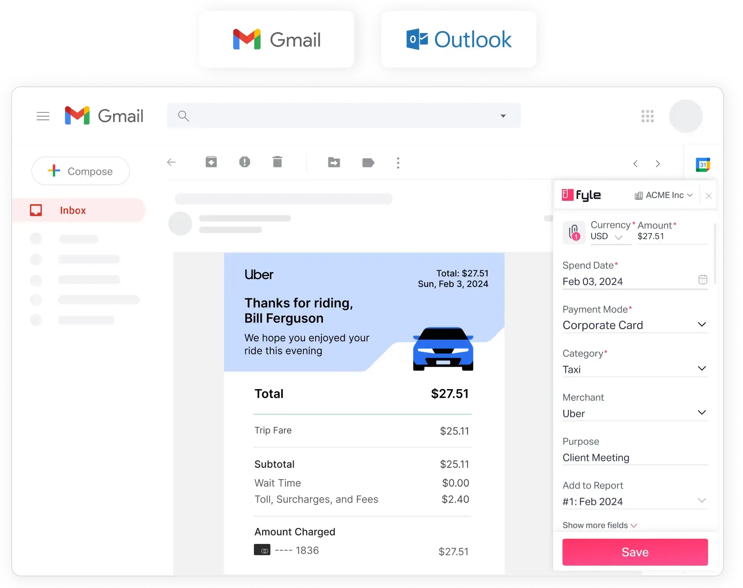
Task: Go to older email arrow
Action: coord(658,164)
